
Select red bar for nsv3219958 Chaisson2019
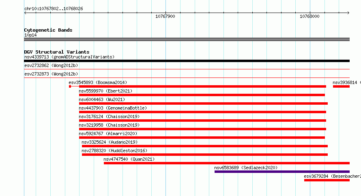(x=202, y=129)
